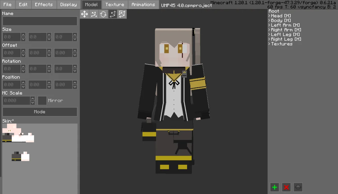Select the highlighted three-axis arrow tool icon
Image resolution: width=338 pixels, height=194 pixels.
point(113,14)
